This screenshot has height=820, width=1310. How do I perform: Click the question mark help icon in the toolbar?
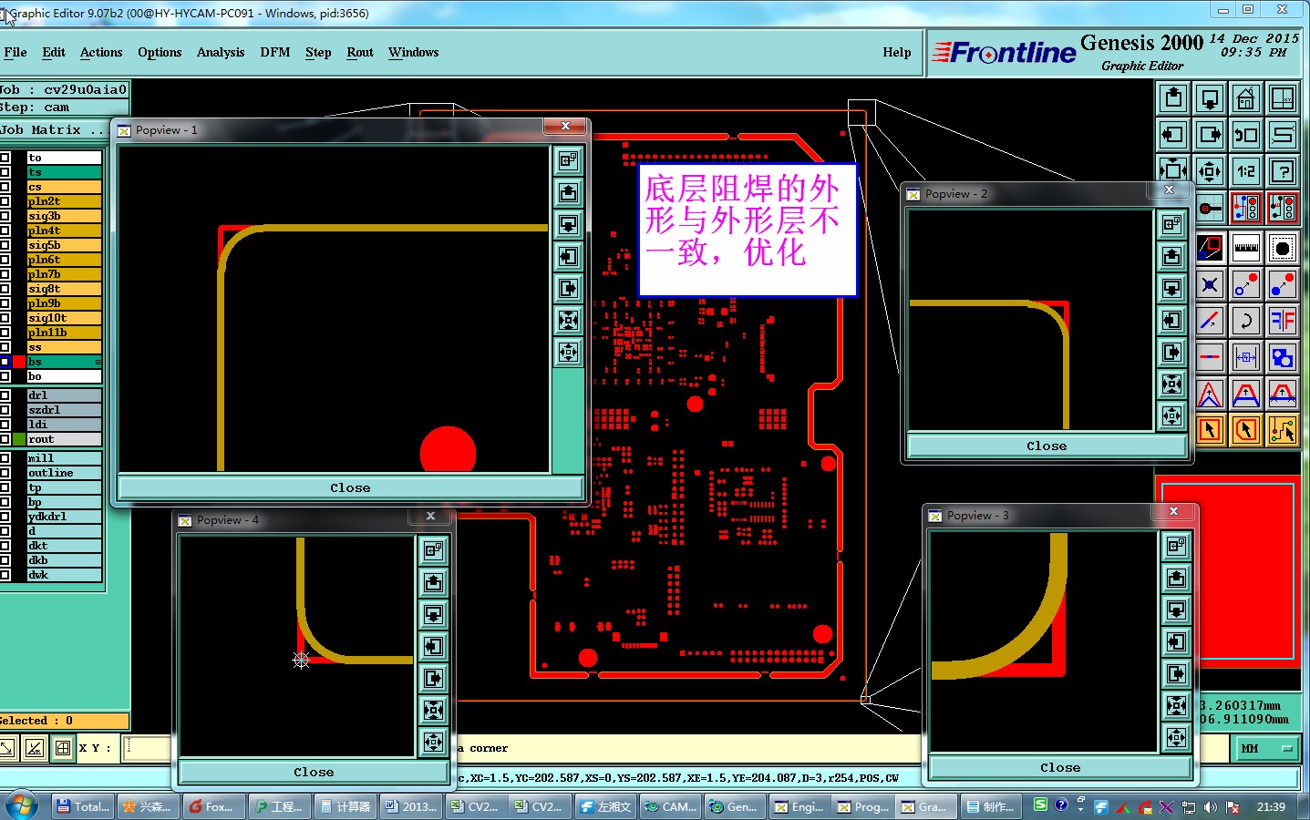pyautogui.click(x=1283, y=170)
